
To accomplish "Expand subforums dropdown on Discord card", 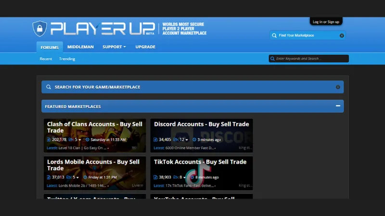I will (x=187, y=140).
